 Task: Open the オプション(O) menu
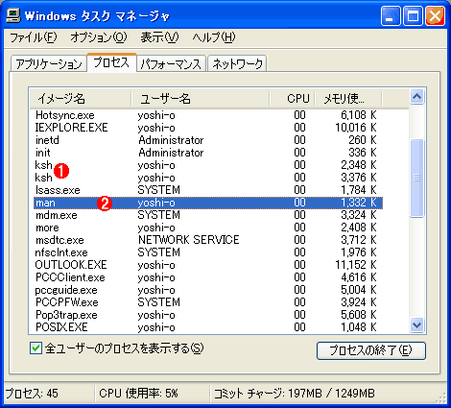(x=99, y=37)
